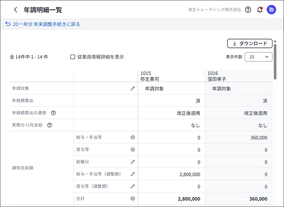Open the help question mark in header
Image resolution: width=284 pixels, height=207 pixels.
[248, 10]
